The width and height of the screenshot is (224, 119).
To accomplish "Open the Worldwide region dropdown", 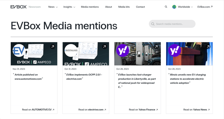I will point(185,7).
